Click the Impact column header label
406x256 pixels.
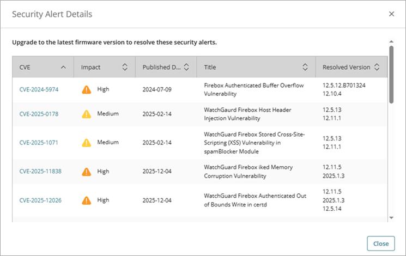90,68
